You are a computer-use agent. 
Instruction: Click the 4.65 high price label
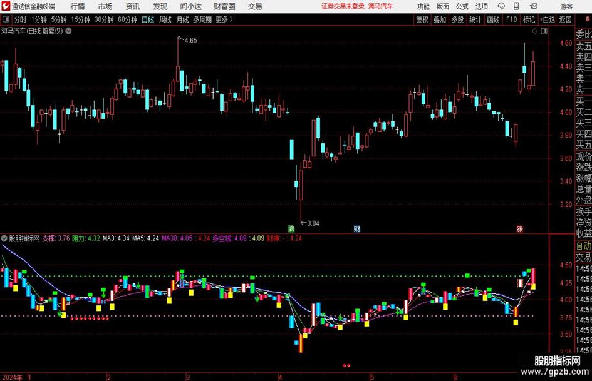pos(190,40)
